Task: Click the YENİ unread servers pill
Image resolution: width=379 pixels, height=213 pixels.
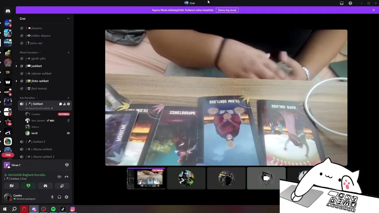Action: (8, 155)
